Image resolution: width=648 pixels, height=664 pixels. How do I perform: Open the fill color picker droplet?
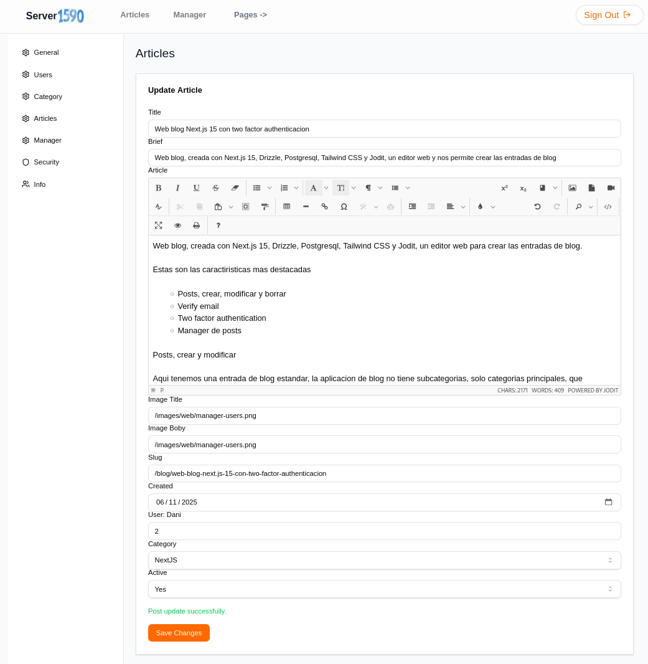(x=480, y=207)
